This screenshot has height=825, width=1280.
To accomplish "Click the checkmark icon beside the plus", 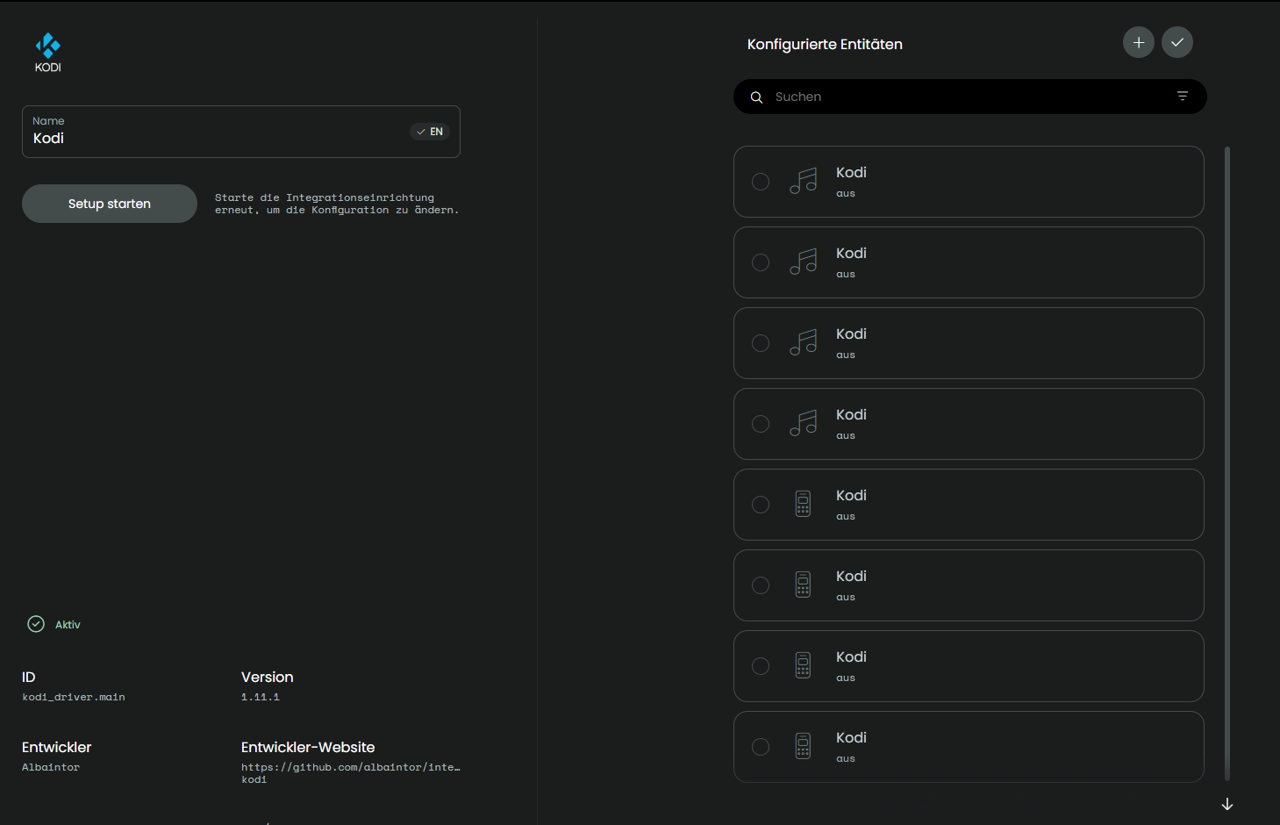I will (1176, 42).
